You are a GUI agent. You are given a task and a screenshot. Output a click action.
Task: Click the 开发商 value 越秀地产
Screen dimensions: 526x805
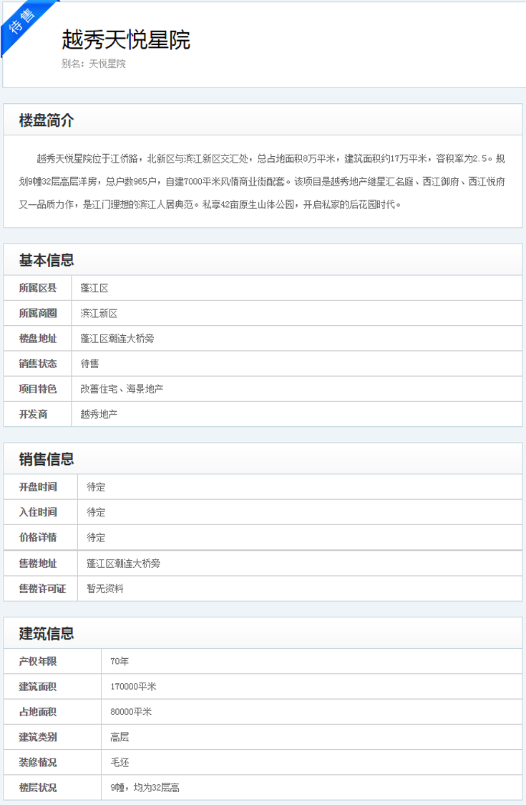click(x=99, y=414)
